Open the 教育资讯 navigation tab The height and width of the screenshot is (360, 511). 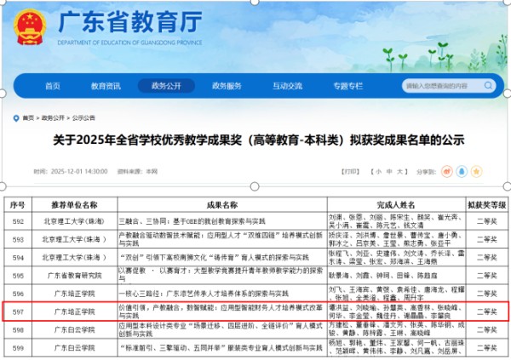pyautogui.click(x=106, y=86)
